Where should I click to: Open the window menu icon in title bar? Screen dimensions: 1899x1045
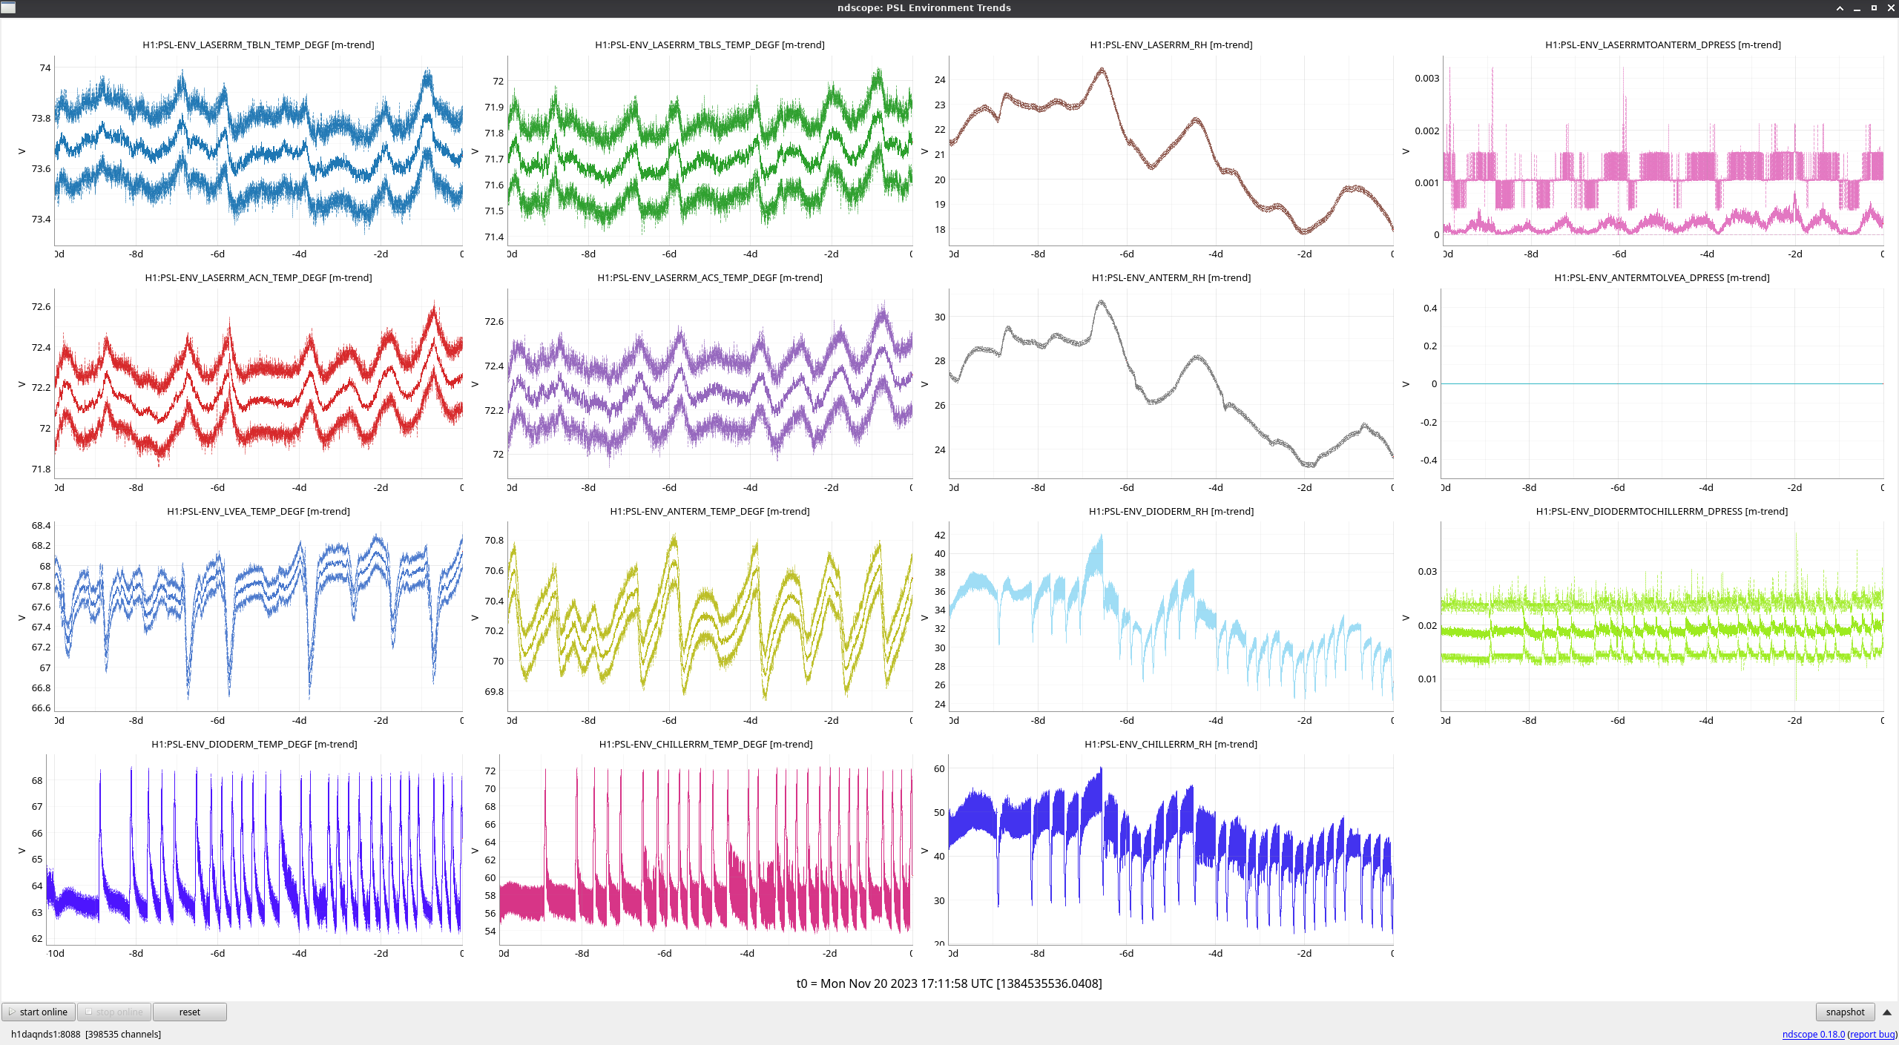click(8, 7)
